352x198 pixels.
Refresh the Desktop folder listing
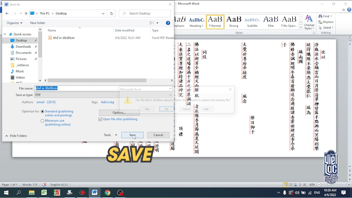point(111,13)
